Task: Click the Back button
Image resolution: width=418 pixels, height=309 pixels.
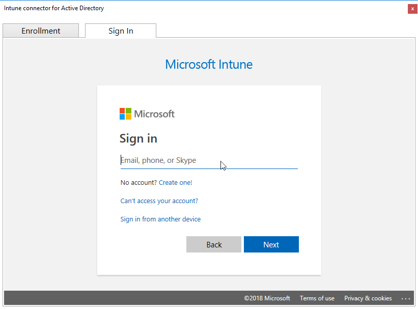Action: point(214,244)
